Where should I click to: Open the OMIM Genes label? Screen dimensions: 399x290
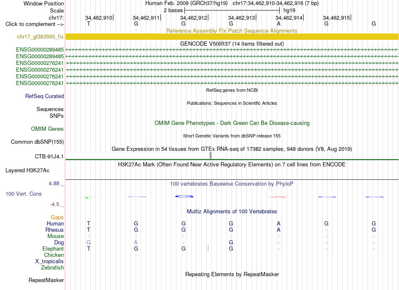(47, 129)
